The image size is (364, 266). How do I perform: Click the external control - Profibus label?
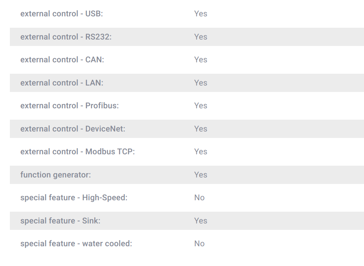(70, 106)
